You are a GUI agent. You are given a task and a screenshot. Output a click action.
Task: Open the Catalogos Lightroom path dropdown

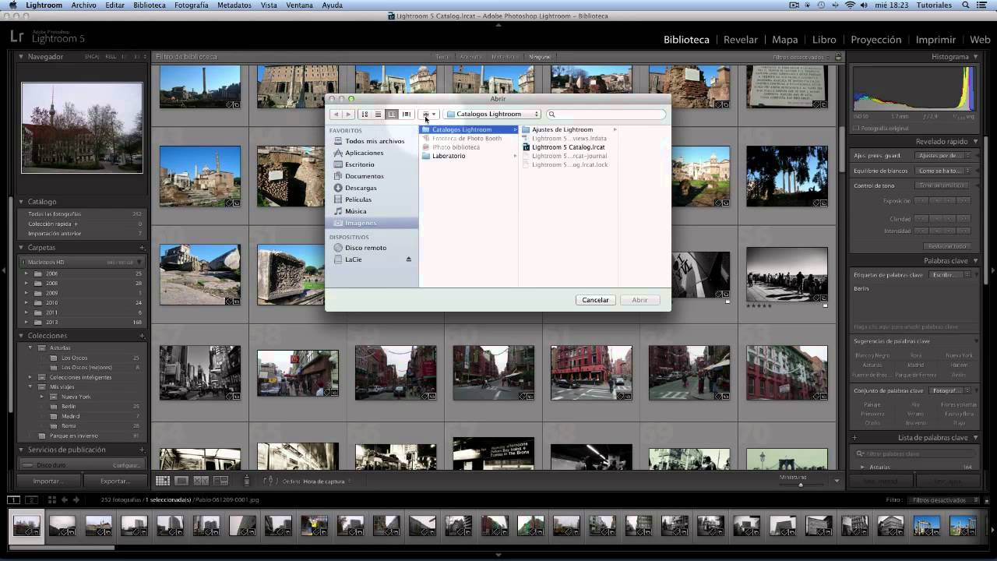coord(492,115)
